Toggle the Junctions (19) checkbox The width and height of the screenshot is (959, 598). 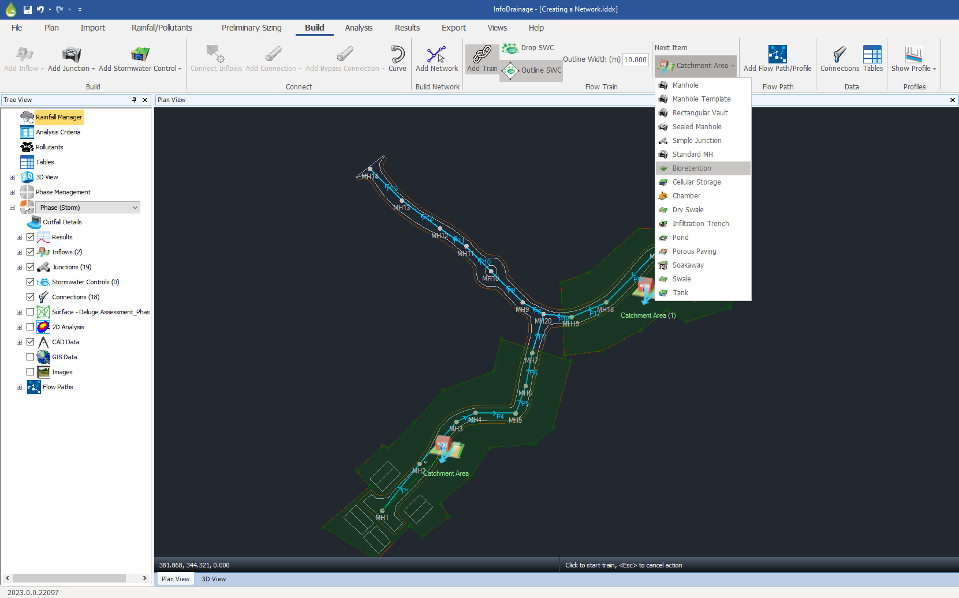click(x=31, y=267)
